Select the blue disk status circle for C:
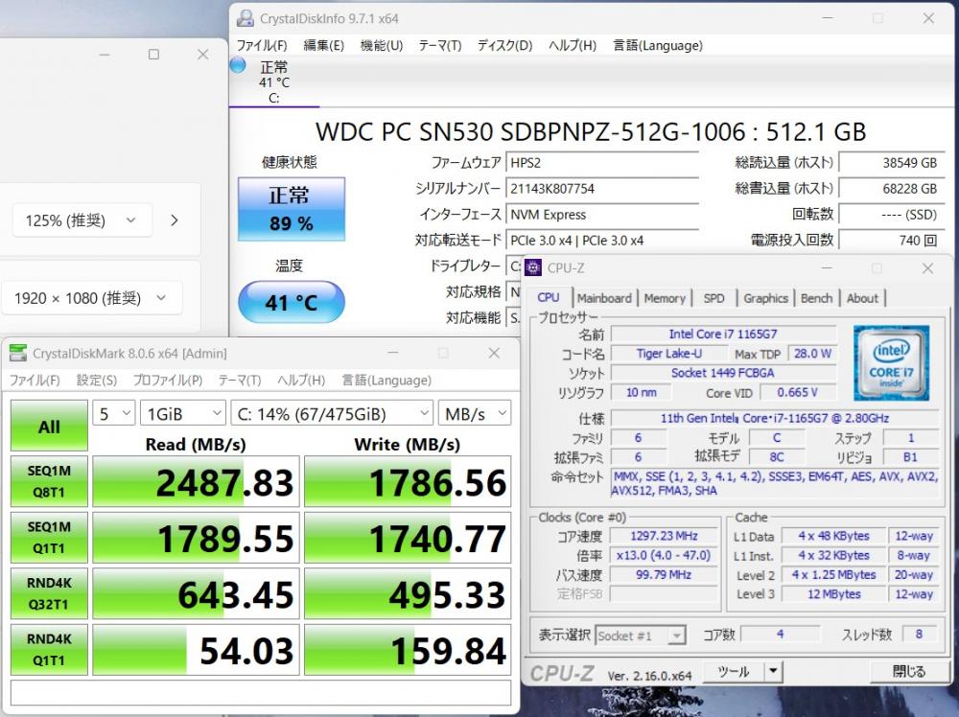The image size is (959, 717). coord(238,65)
